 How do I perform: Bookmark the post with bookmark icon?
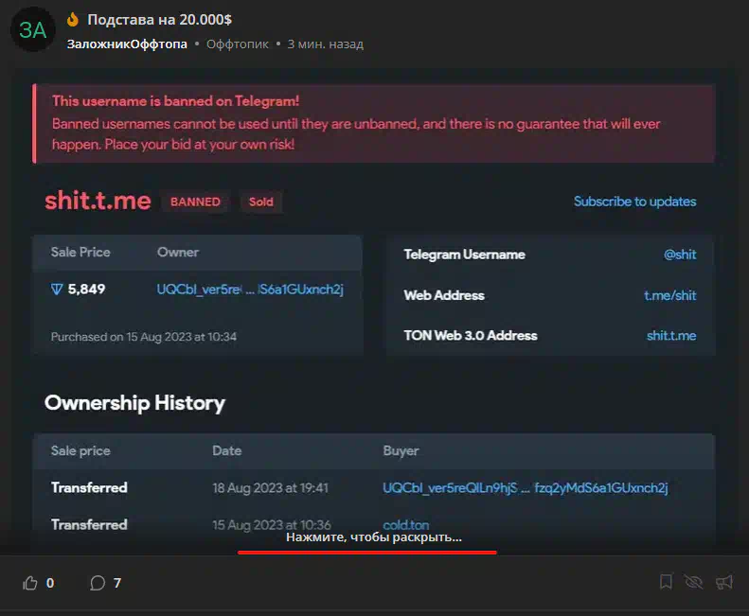(666, 582)
